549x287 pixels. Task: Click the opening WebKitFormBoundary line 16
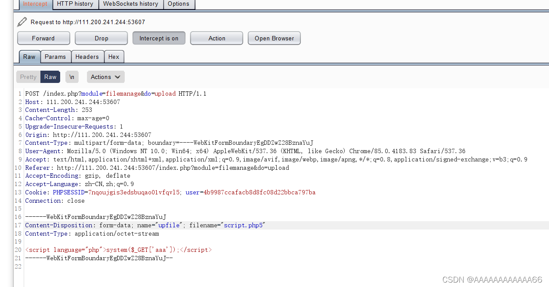click(x=95, y=217)
